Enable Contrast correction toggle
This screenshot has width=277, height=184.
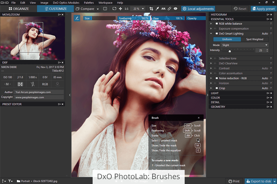pos(216,68)
